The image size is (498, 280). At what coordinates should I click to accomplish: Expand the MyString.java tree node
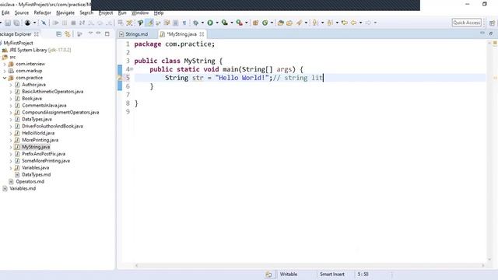(10, 147)
